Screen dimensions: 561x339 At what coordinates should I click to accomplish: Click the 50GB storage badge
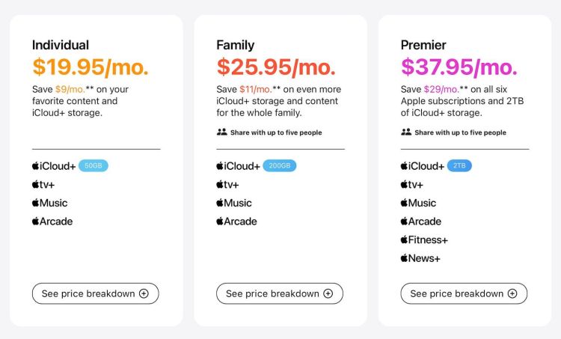pyautogui.click(x=93, y=166)
